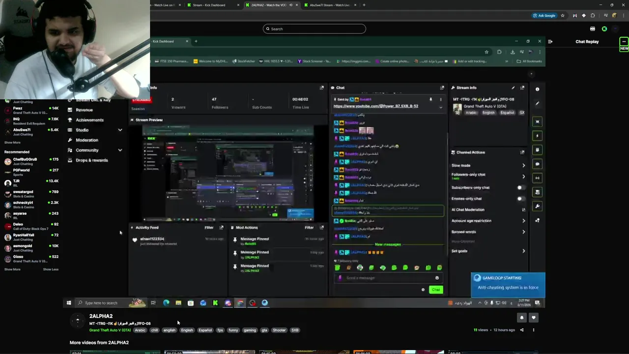
Task: Open the Grand Theft Auto V (GTA) category link
Action: pyautogui.click(x=110, y=330)
